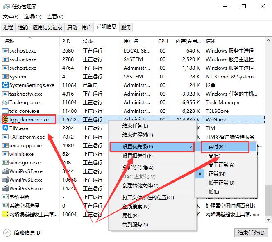The height and width of the screenshot is (242, 272).
Task: Collapse to 简略信息(D) view
Action: click(x=27, y=233)
